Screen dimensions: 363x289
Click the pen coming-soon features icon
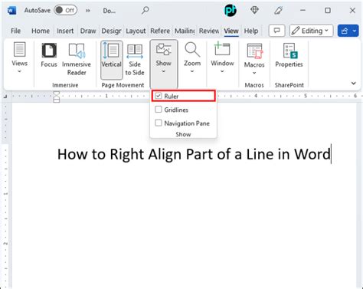coord(278,11)
